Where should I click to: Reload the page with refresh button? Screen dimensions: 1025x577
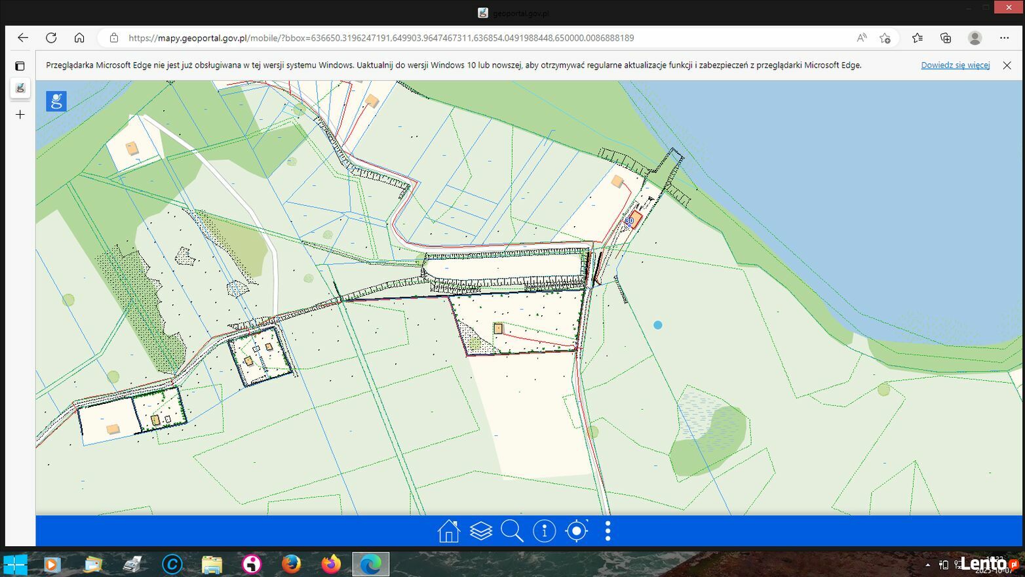click(51, 38)
